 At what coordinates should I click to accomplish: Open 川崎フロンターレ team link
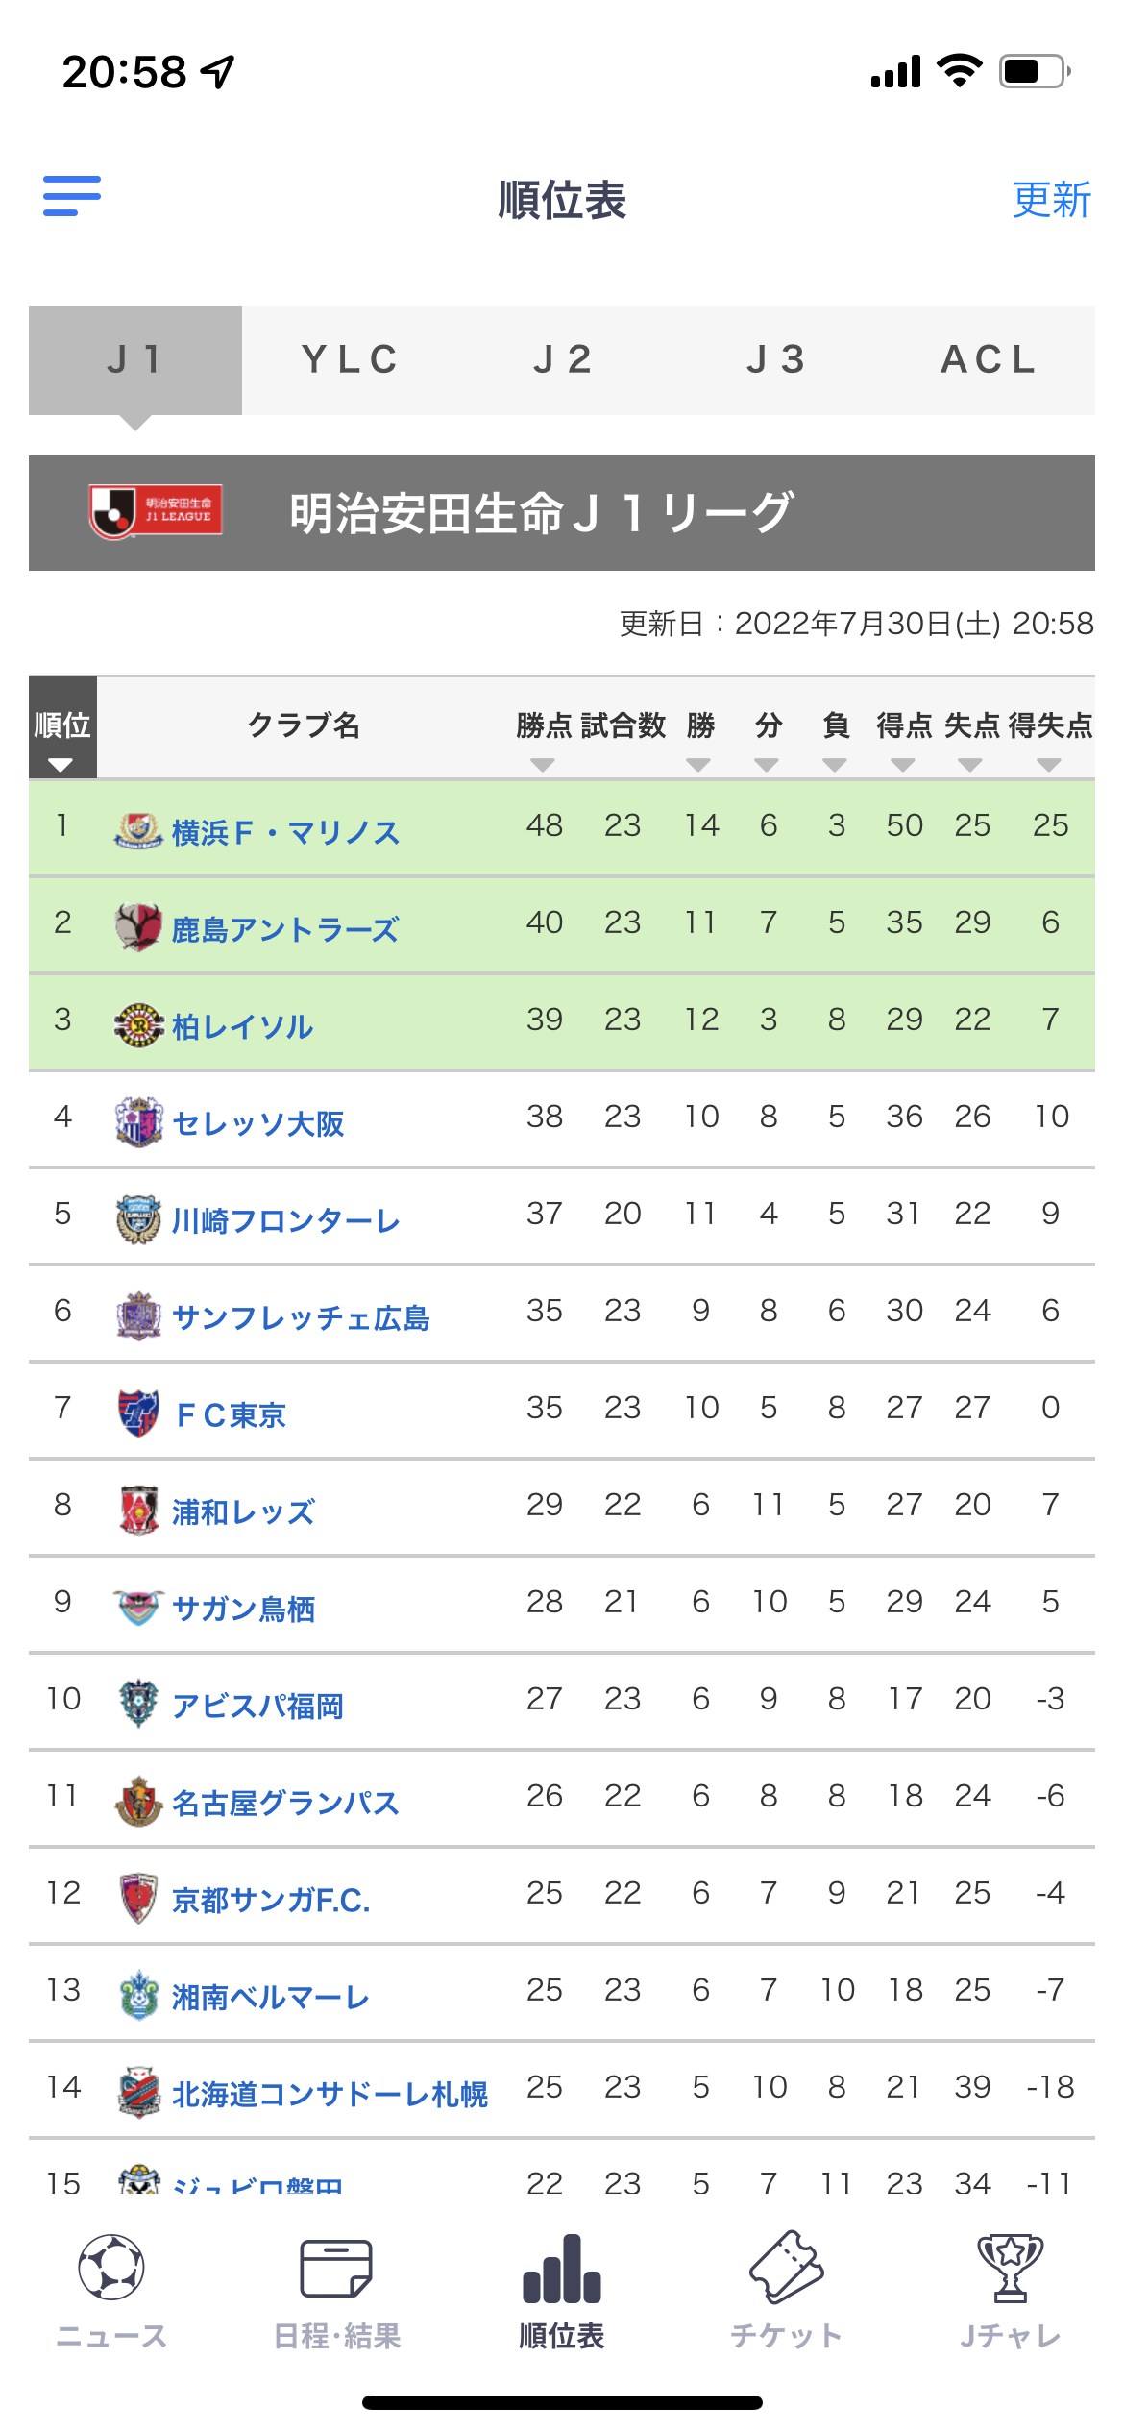click(x=285, y=1220)
